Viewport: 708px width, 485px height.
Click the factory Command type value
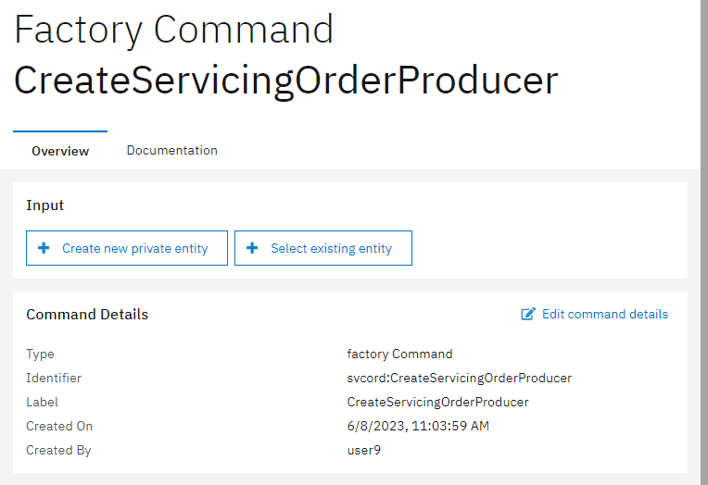(399, 354)
